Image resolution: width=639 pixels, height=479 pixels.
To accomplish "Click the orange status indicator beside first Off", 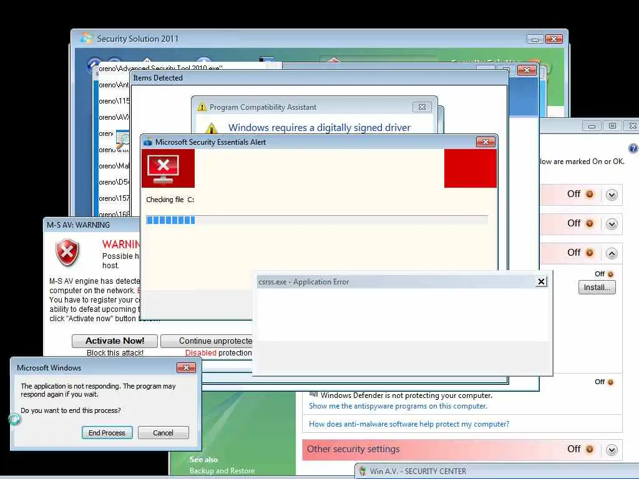I will (589, 195).
